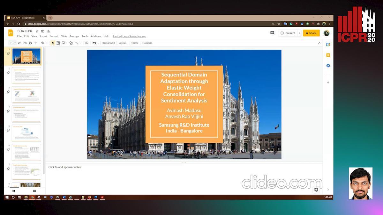Open the View menu

[x=34, y=36]
